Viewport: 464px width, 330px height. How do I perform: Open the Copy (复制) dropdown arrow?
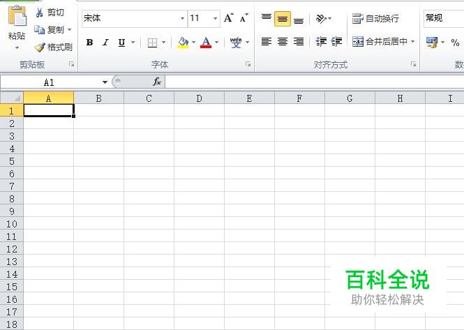click(x=70, y=29)
